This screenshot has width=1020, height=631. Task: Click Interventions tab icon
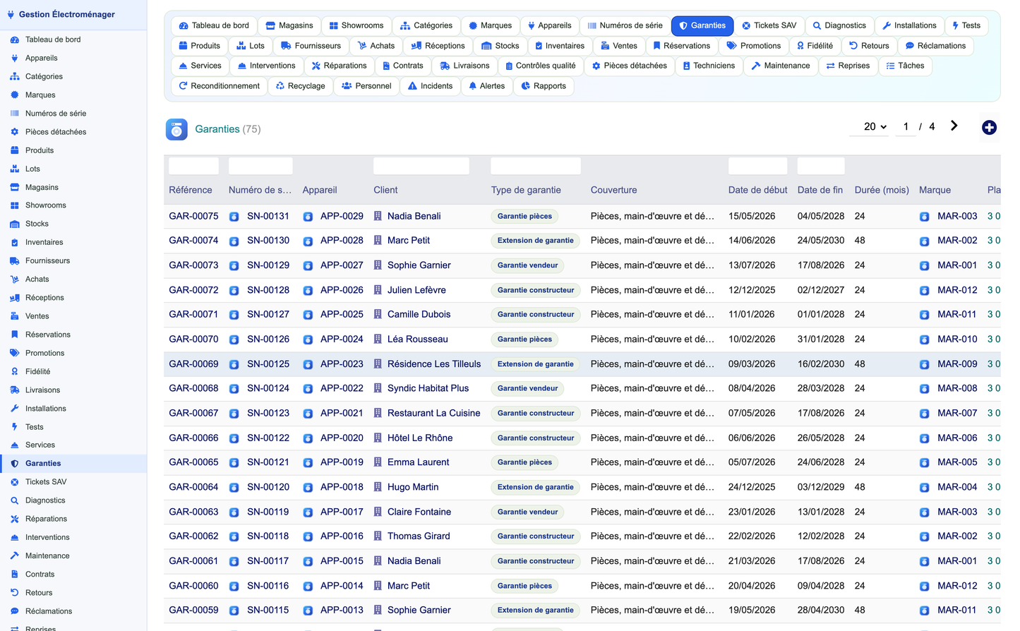tap(242, 66)
